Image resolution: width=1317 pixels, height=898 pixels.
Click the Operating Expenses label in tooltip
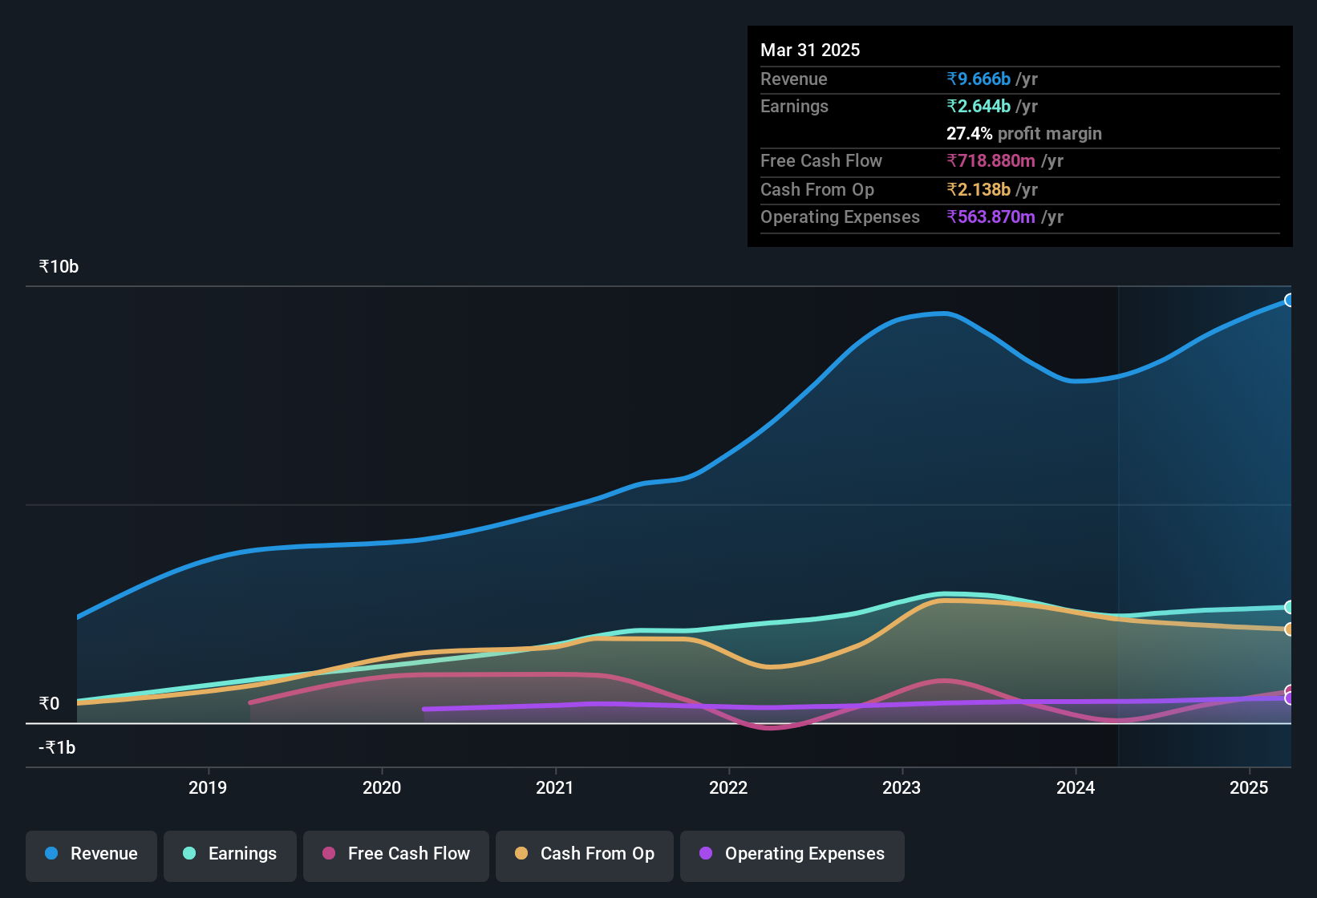click(x=840, y=216)
